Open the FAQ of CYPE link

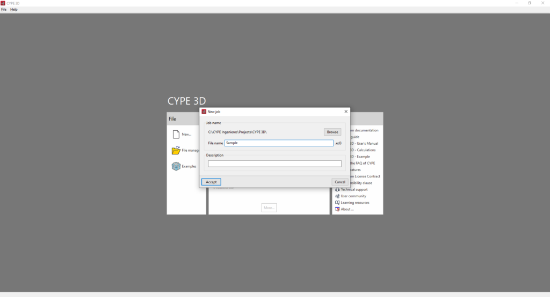click(363, 163)
